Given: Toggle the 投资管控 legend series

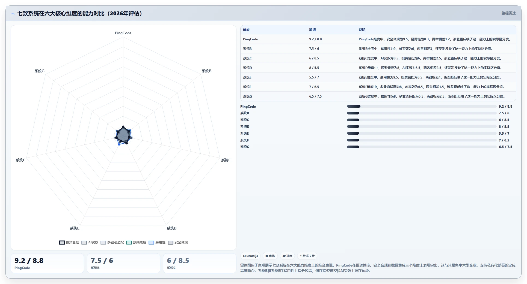Looking at the screenshot, I should (x=69, y=242).
